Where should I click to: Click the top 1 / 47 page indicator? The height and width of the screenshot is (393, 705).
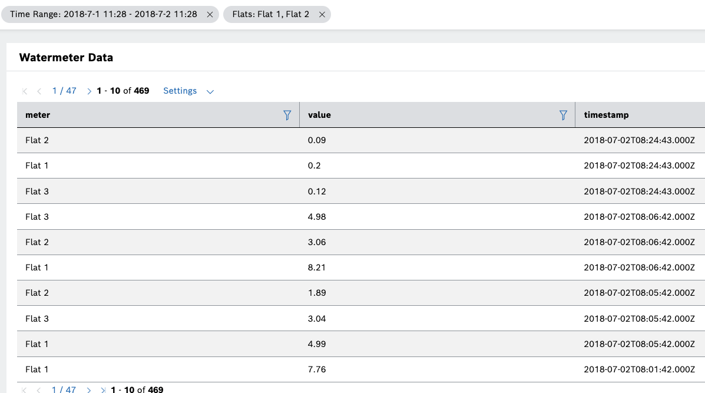point(64,91)
